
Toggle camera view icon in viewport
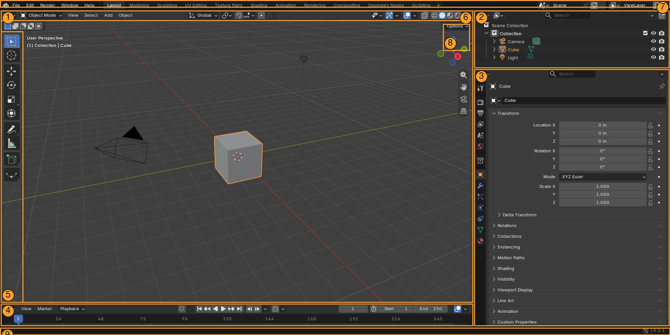coord(464,99)
